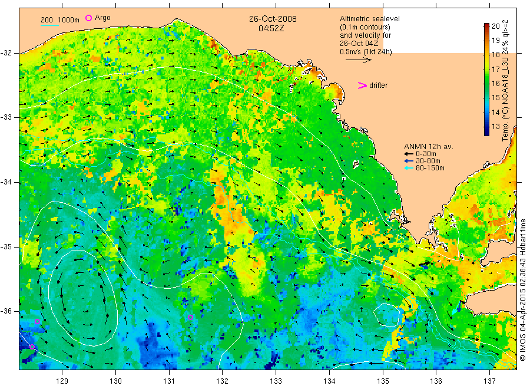Click the latitude axis label "-34"

tap(6, 182)
